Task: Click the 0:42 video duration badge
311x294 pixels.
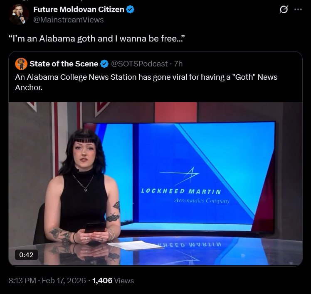Action: (26, 255)
